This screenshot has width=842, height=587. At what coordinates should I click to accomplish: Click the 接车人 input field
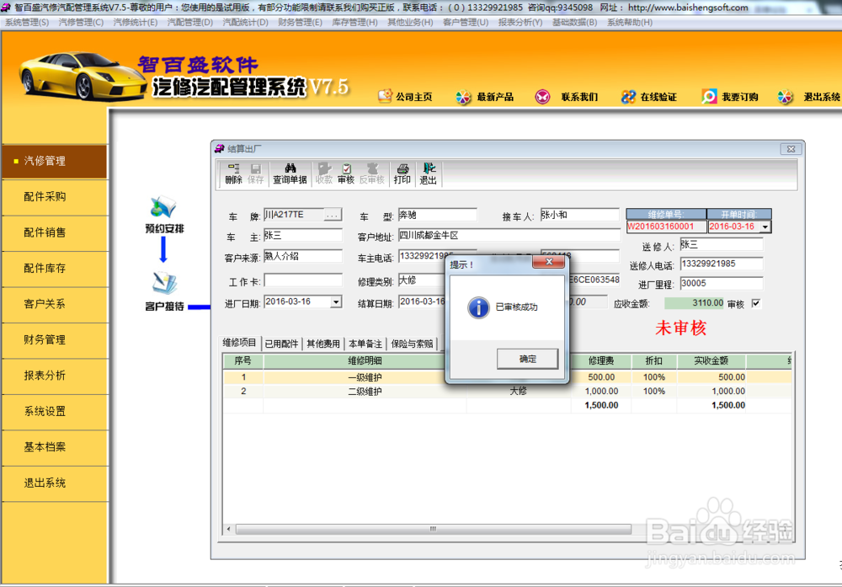pyautogui.click(x=579, y=215)
